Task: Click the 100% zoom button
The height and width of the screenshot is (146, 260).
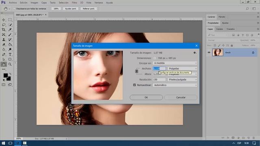Action: point(56,9)
